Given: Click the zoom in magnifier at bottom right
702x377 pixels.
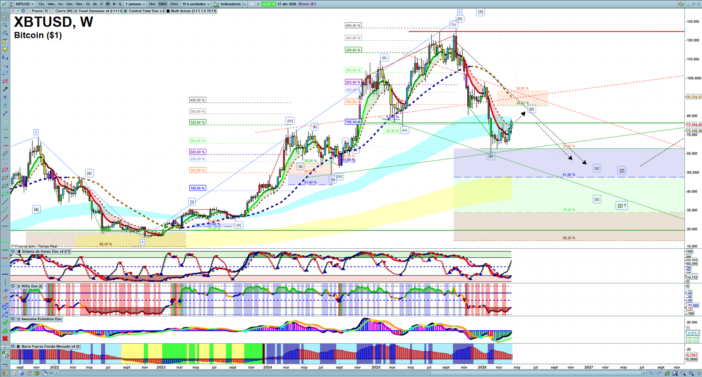Looking at the screenshot, I should pos(691,373).
